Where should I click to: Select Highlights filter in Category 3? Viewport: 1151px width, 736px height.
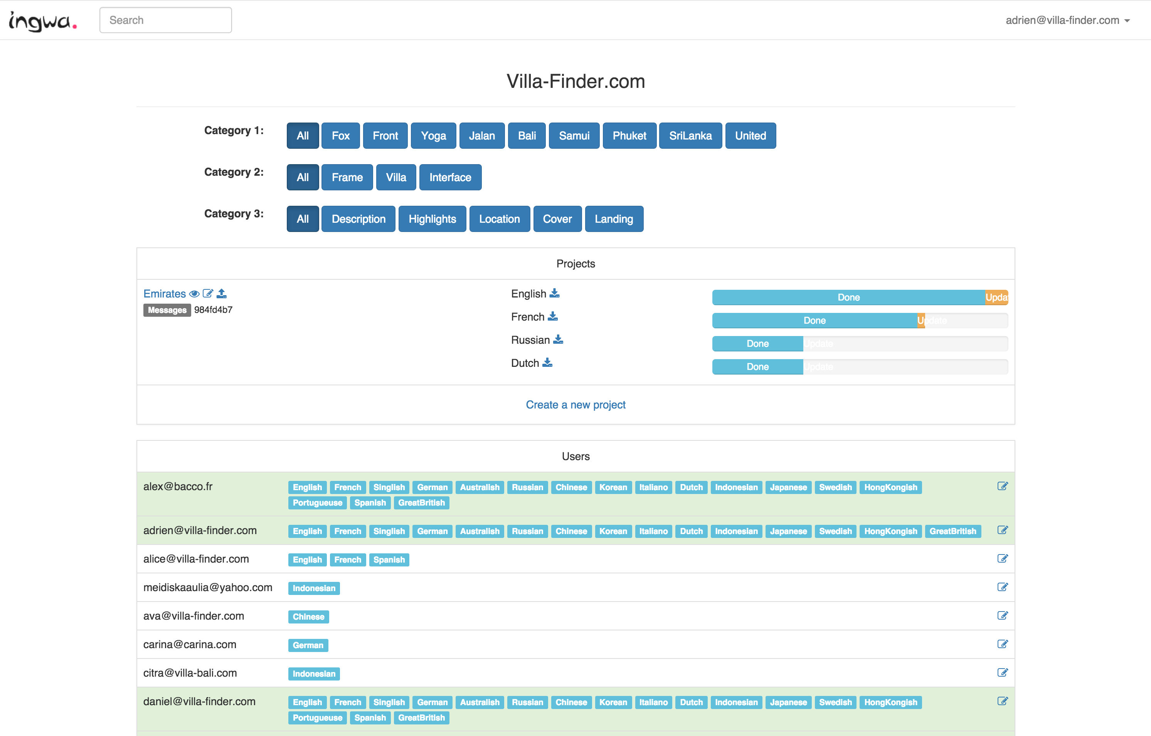[x=432, y=219]
